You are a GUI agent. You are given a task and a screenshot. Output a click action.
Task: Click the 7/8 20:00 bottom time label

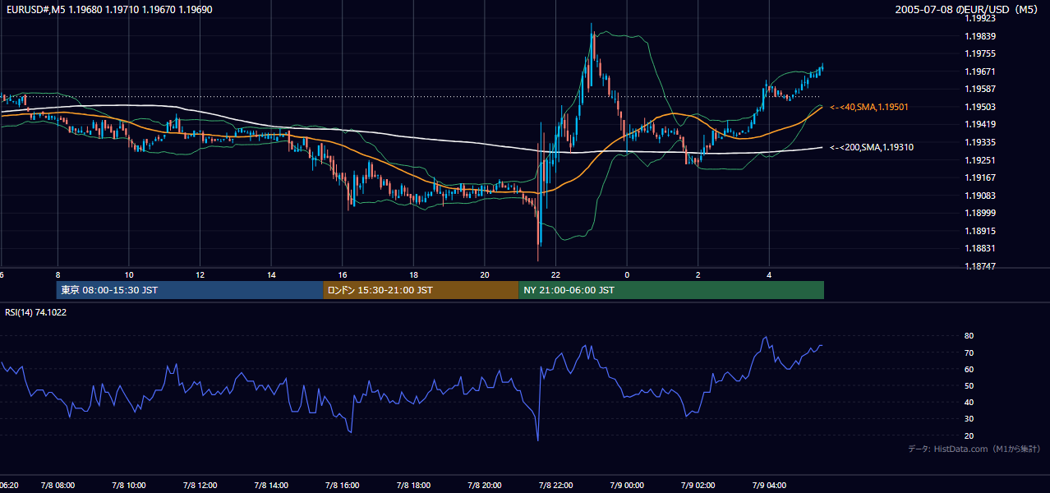(x=485, y=486)
